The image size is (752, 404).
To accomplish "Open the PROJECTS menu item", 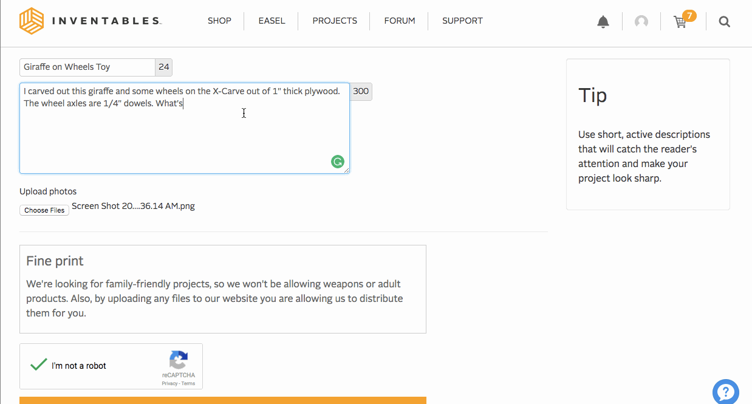I will click(x=335, y=21).
